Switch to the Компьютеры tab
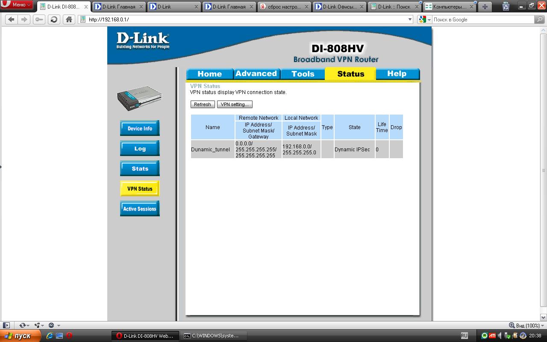Viewport: 547px width, 342px height. [x=450, y=6]
